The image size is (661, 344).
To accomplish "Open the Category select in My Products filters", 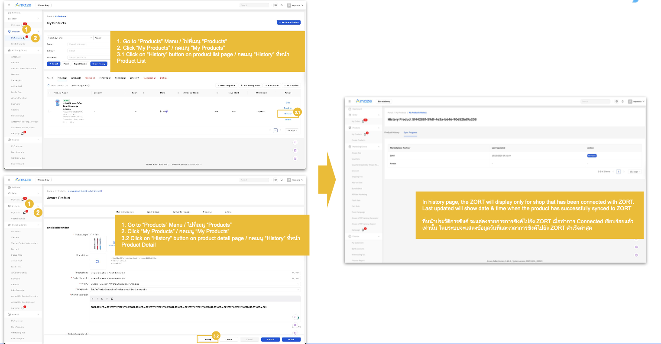I will (x=89, y=51).
